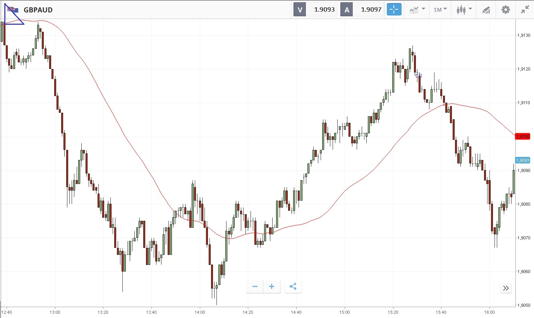Click the blue 1.9093 current price label

click(522, 160)
